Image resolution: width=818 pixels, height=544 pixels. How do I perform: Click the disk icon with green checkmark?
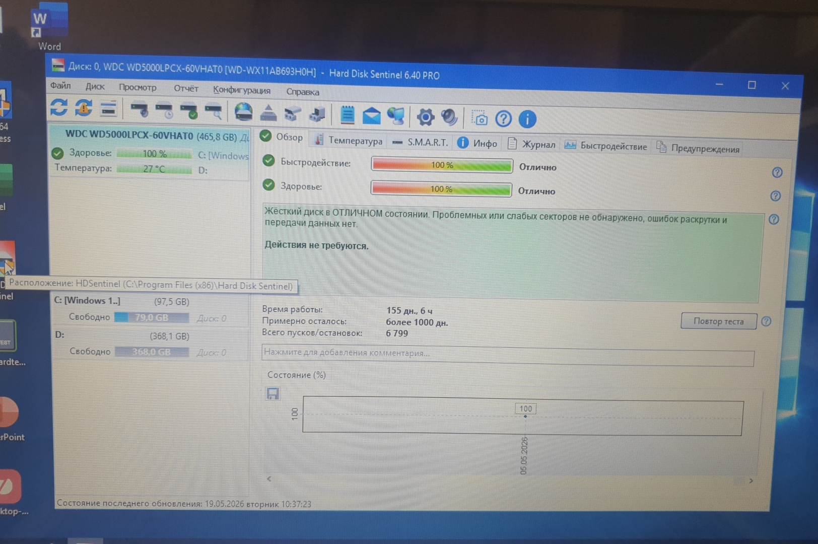click(x=189, y=111)
